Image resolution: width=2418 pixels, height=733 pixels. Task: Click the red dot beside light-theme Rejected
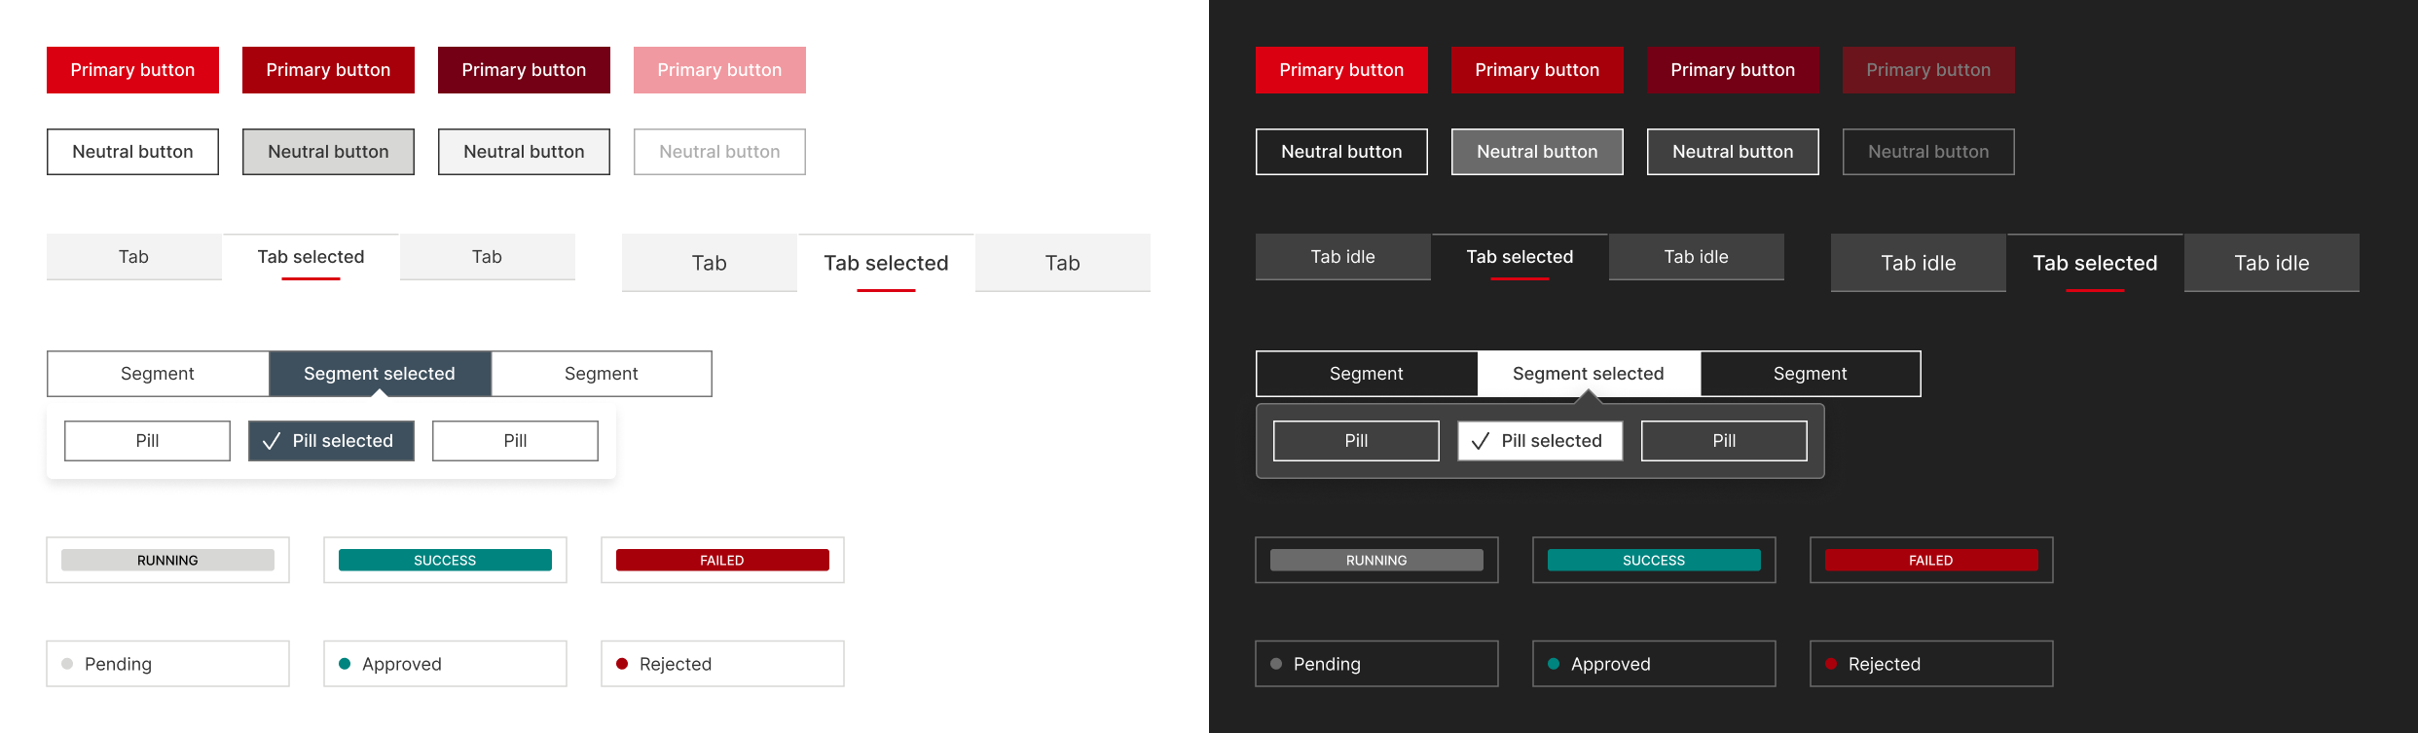(622, 664)
